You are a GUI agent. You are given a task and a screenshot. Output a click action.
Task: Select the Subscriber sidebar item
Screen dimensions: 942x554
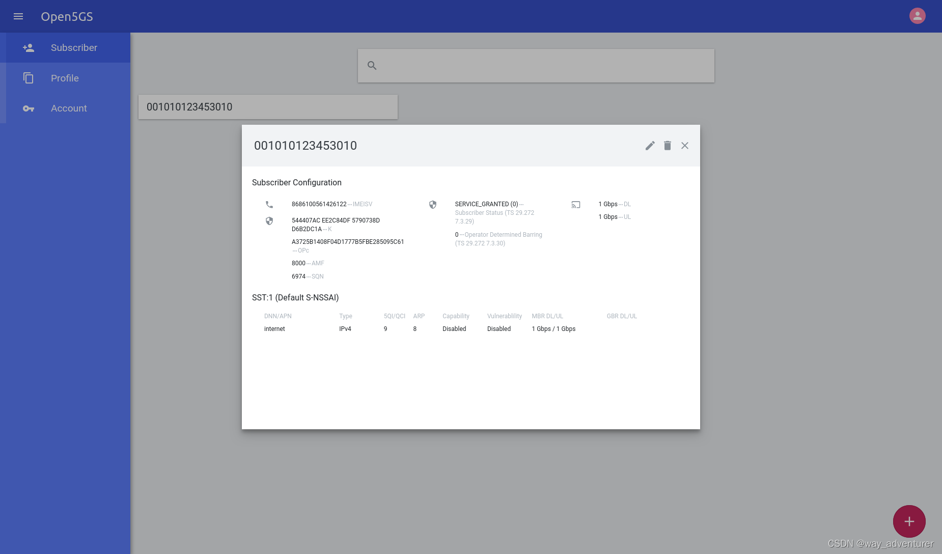click(65, 48)
